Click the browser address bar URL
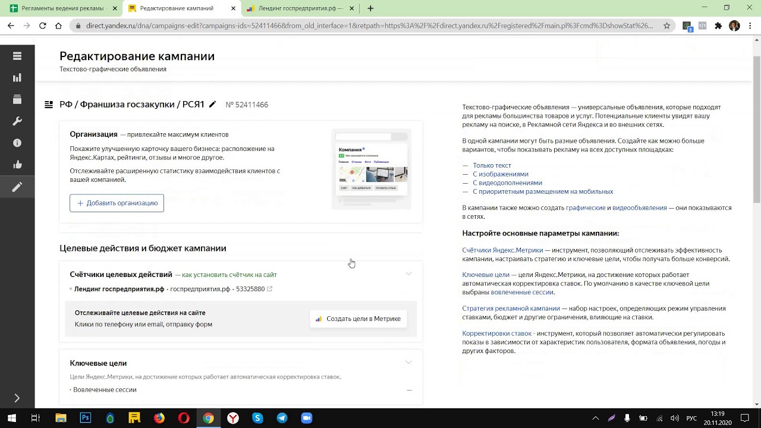The image size is (761, 428). (x=369, y=26)
